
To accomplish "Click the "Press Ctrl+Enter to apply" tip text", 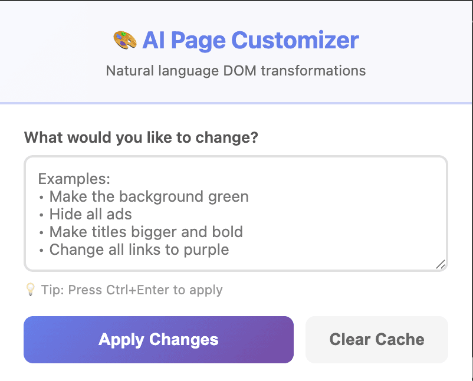I will (x=131, y=290).
